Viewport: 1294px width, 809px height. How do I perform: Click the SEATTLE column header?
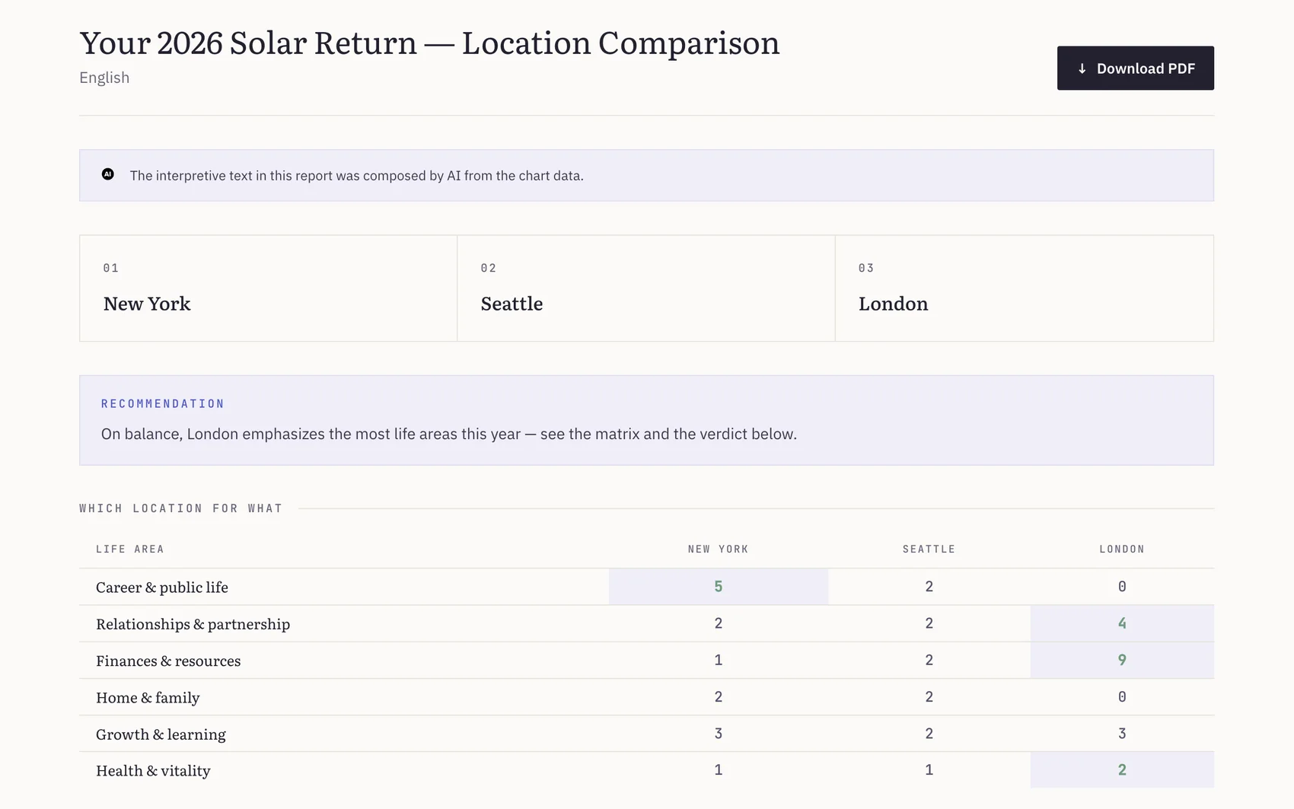click(x=929, y=549)
